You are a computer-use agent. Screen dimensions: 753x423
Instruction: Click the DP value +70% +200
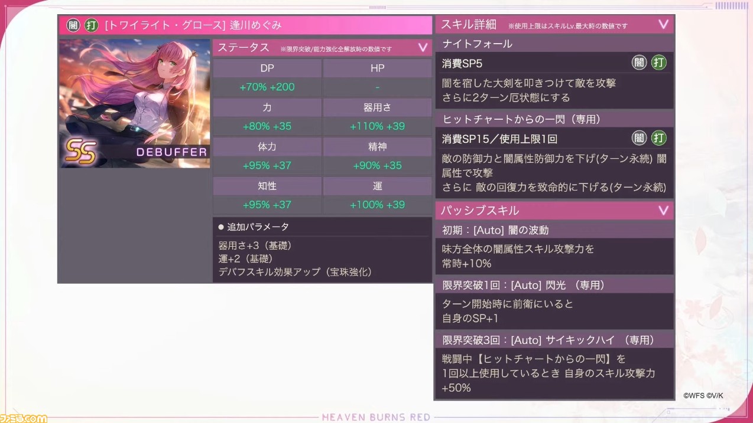pos(267,87)
